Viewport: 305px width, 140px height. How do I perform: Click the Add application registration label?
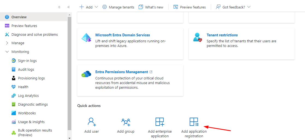click(x=194, y=134)
